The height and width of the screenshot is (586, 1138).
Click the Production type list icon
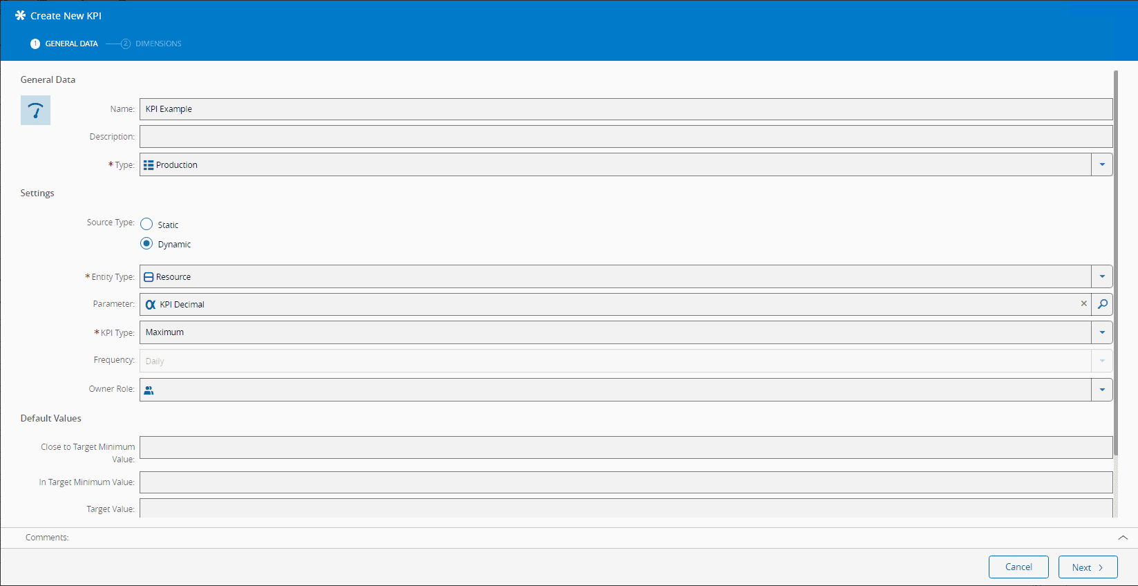click(x=149, y=165)
